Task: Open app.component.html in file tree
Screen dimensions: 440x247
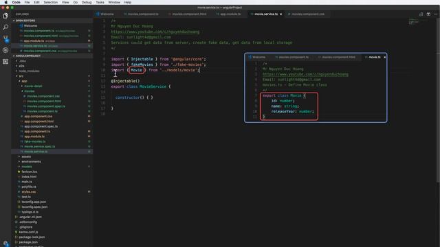Action: point(38,121)
